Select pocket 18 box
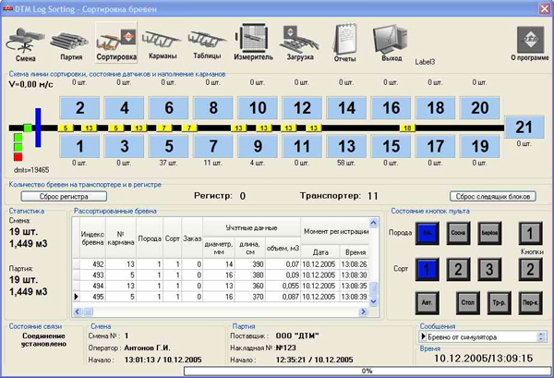 click(x=435, y=108)
